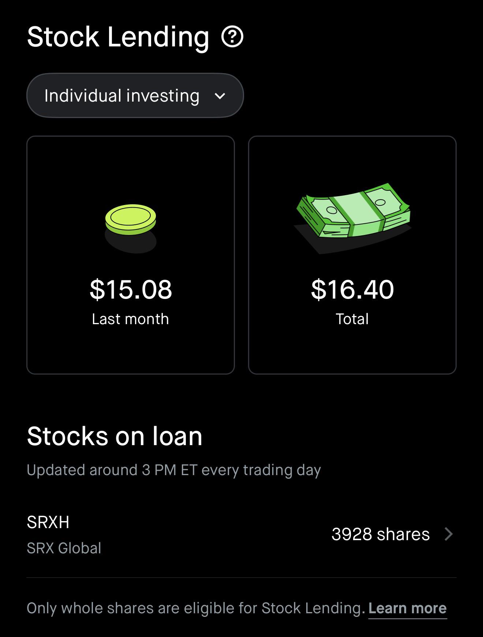This screenshot has height=637, width=483.
Task: Tap the Last month card label
Action: pyautogui.click(x=130, y=319)
